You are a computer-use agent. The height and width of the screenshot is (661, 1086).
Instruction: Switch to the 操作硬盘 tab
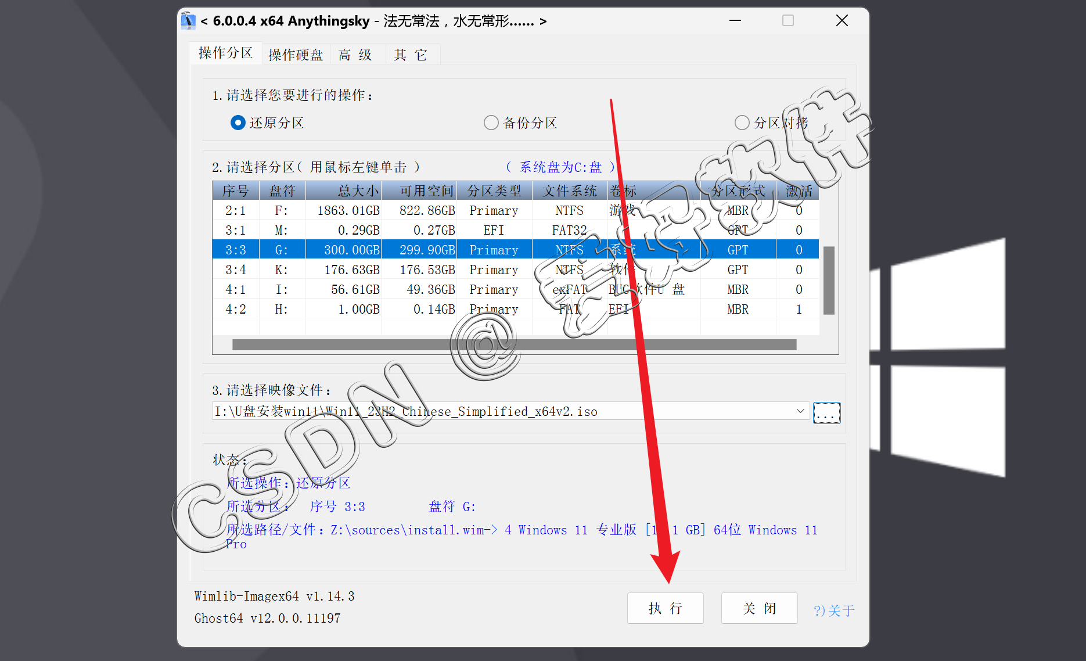click(x=296, y=55)
